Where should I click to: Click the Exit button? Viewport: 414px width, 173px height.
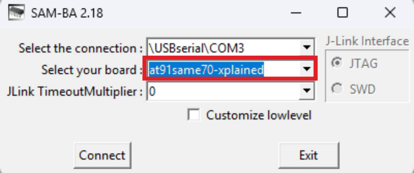pos(309,155)
